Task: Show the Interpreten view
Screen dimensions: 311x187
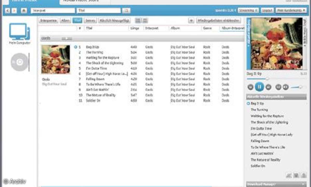Action: [49, 21]
